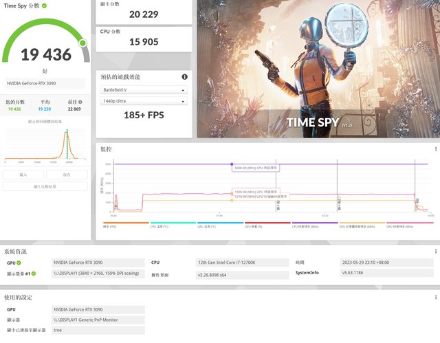
Task: Open the 1440p Ultra resolution dropdown
Action: 144,102
